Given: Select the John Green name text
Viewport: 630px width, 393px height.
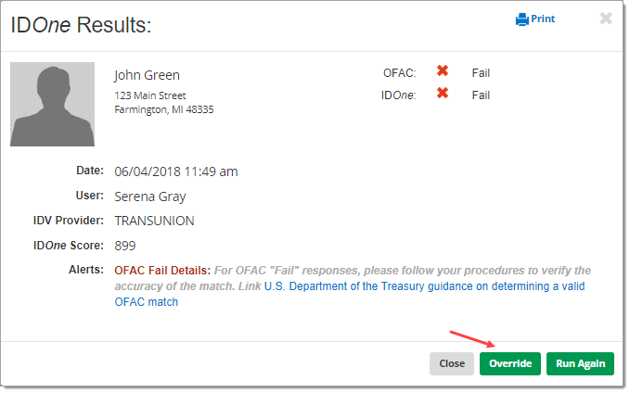Looking at the screenshot, I should click(147, 75).
